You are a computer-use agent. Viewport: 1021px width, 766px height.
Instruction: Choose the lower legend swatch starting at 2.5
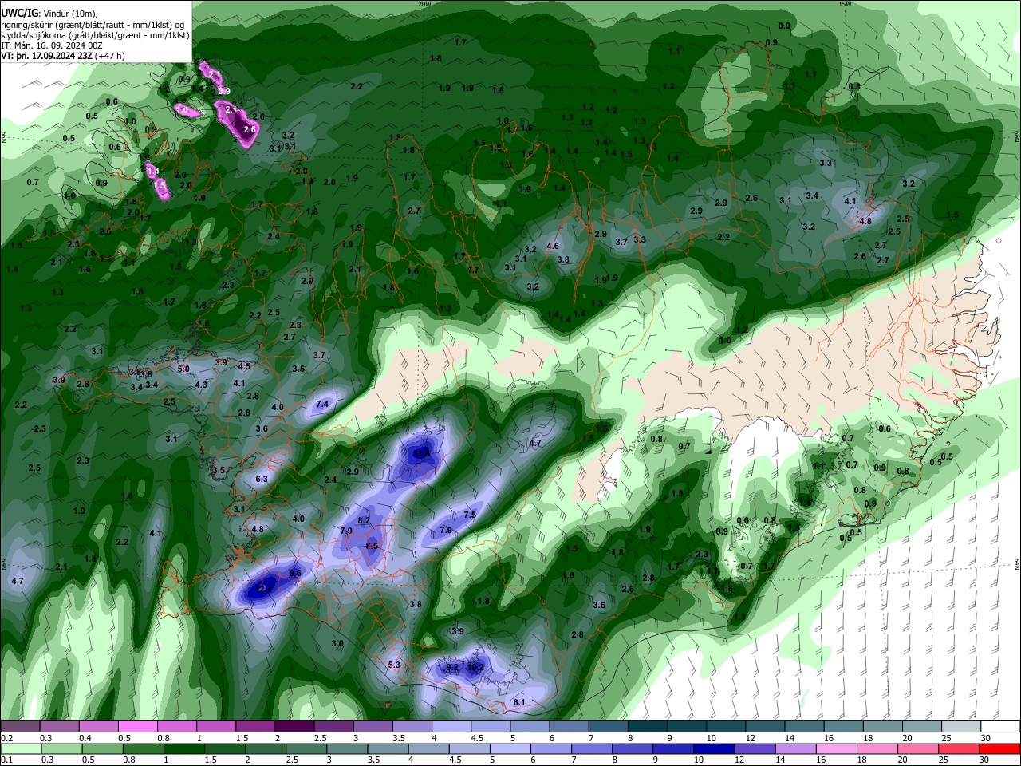click(x=306, y=748)
